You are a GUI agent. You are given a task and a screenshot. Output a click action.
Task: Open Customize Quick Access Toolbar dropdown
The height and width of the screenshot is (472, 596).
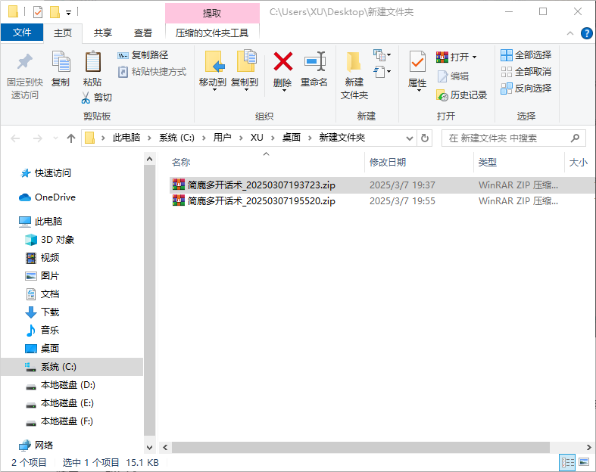tap(68, 13)
